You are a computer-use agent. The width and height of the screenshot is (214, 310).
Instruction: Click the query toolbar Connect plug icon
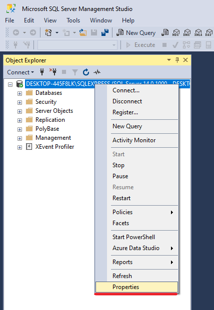pos(15,45)
